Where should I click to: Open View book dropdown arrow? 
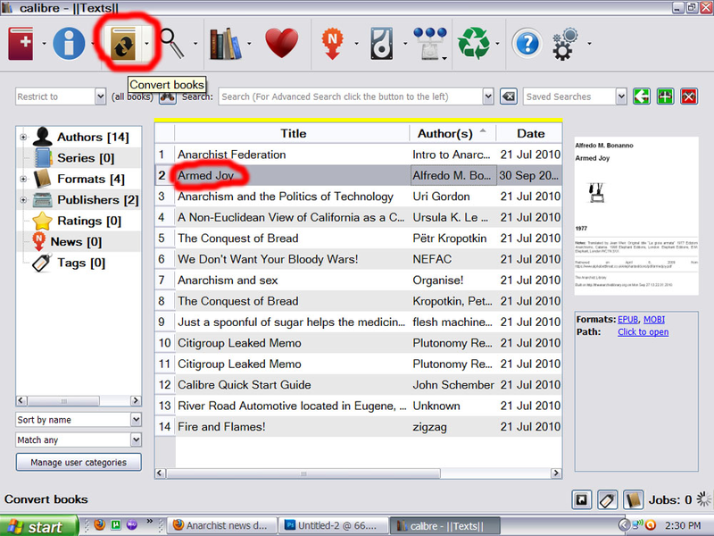pos(195,44)
